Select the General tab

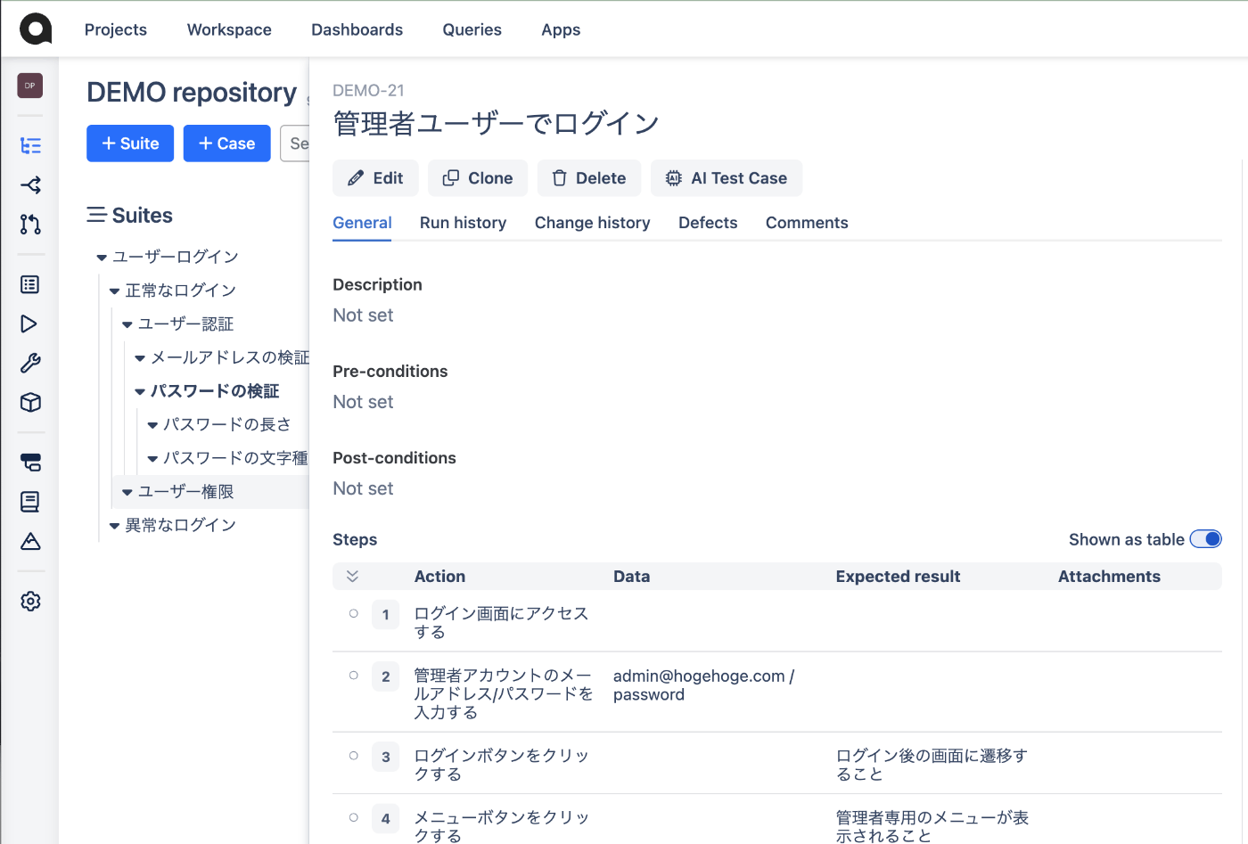pos(362,223)
